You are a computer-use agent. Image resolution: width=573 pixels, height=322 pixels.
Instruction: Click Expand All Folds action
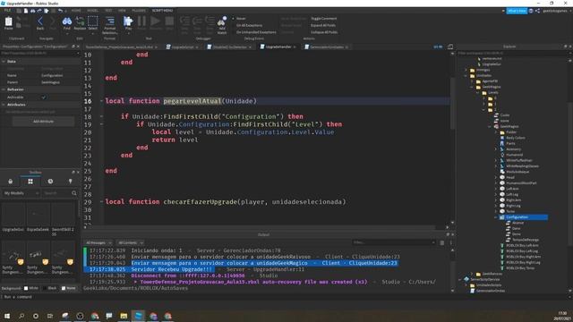click(x=323, y=25)
